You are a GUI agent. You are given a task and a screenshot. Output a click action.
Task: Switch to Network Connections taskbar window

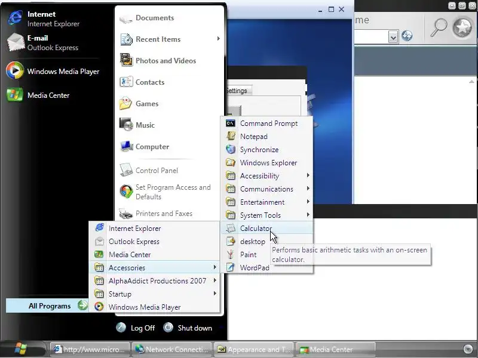(171, 349)
